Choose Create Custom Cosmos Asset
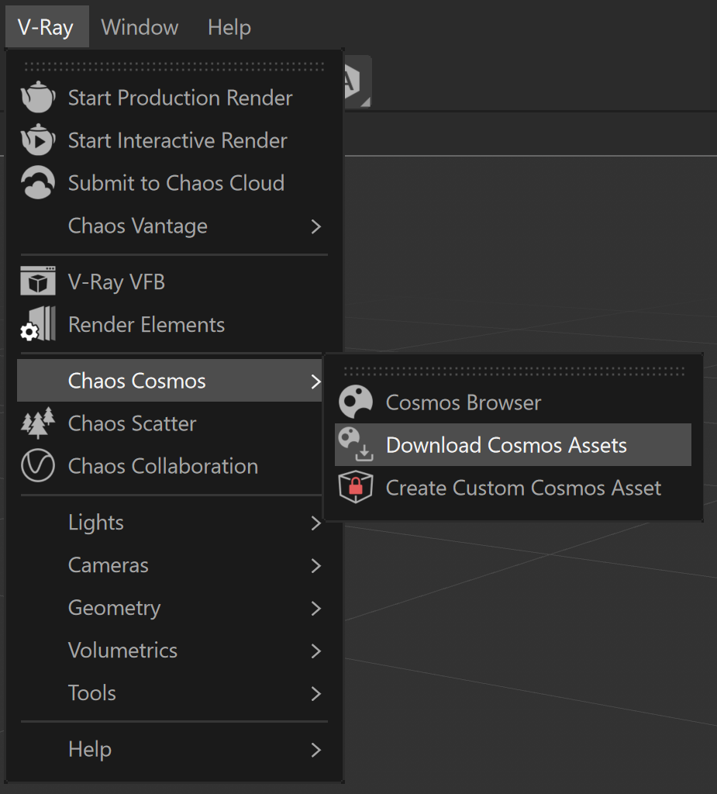Screen dimensions: 717x794 513,487
